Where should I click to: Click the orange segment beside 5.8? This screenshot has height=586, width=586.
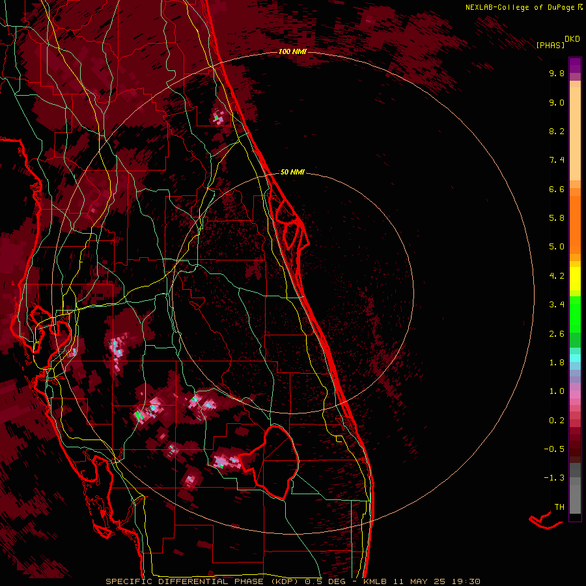point(575,225)
